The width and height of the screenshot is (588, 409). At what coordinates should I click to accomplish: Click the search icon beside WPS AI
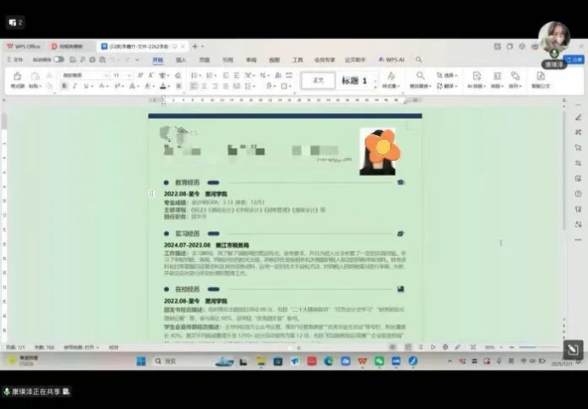point(419,60)
